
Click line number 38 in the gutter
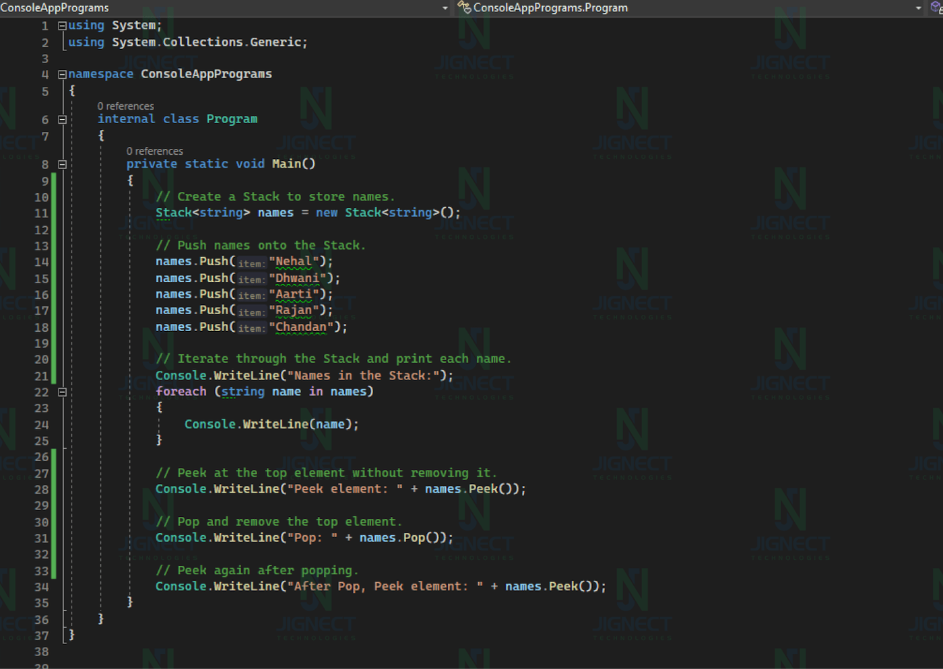coord(41,652)
